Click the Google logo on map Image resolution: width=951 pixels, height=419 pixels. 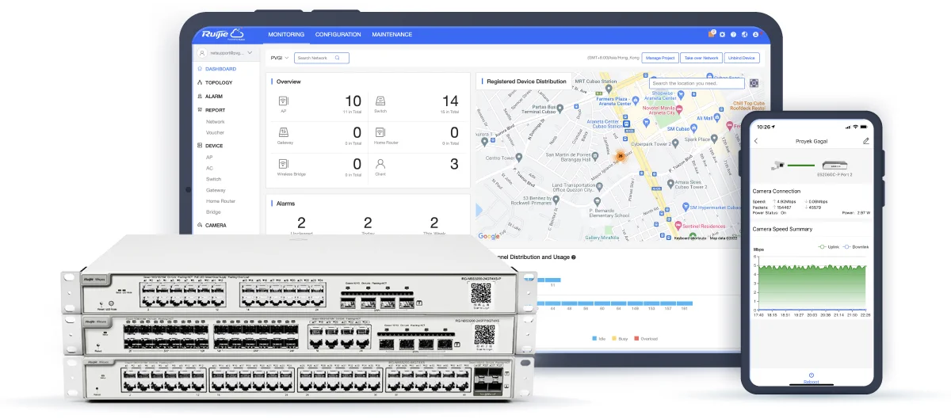coord(489,236)
